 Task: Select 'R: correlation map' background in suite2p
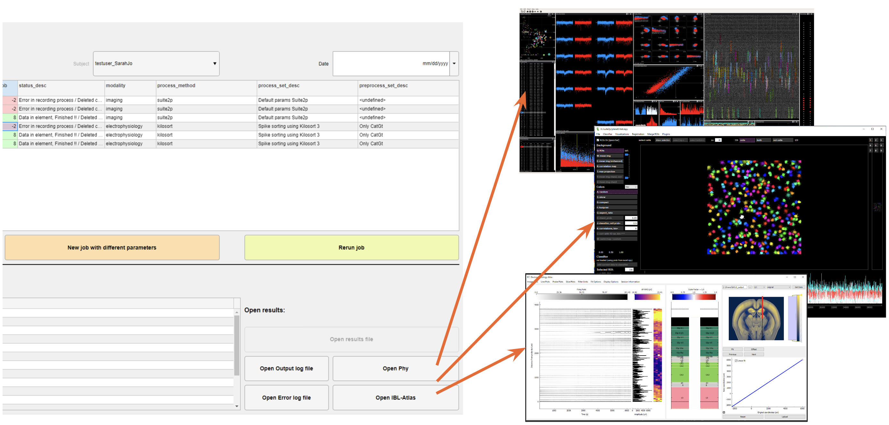click(x=610, y=166)
